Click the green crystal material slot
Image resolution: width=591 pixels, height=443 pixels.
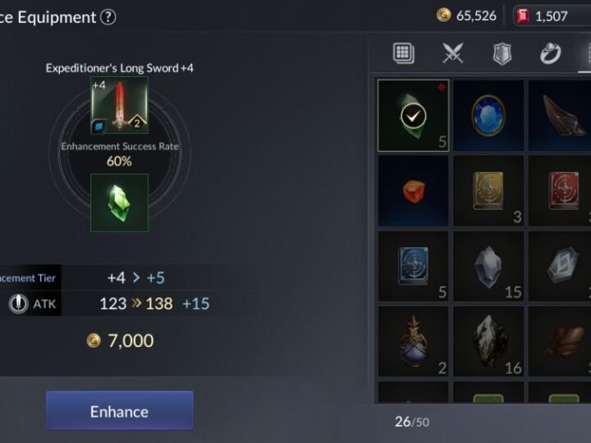click(120, 203)
